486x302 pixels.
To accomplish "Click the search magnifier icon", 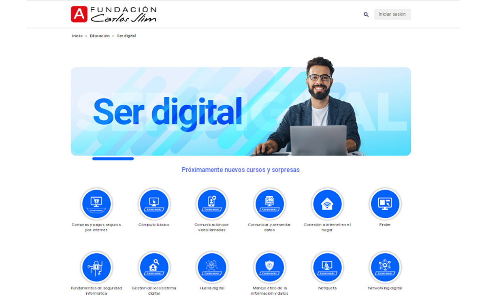I will click(366, 15).
